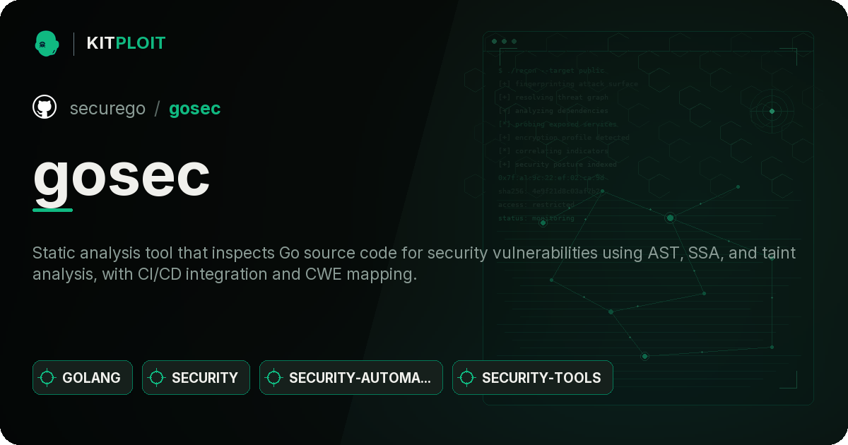Viewport: 848px width, 445px height.
Task: Select the SECURITY tag label
Action: point(205,378)
